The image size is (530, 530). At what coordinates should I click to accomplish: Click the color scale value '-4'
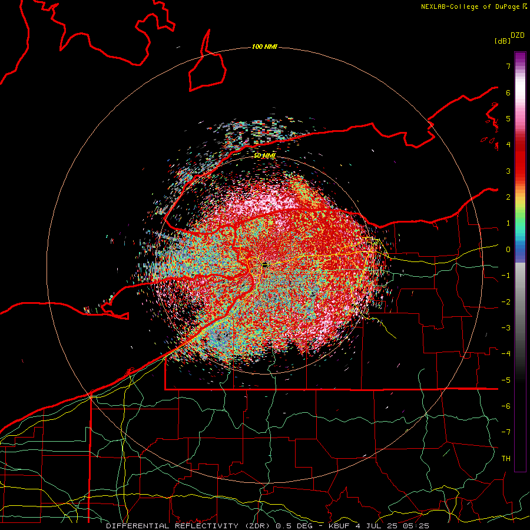[506, 354]
